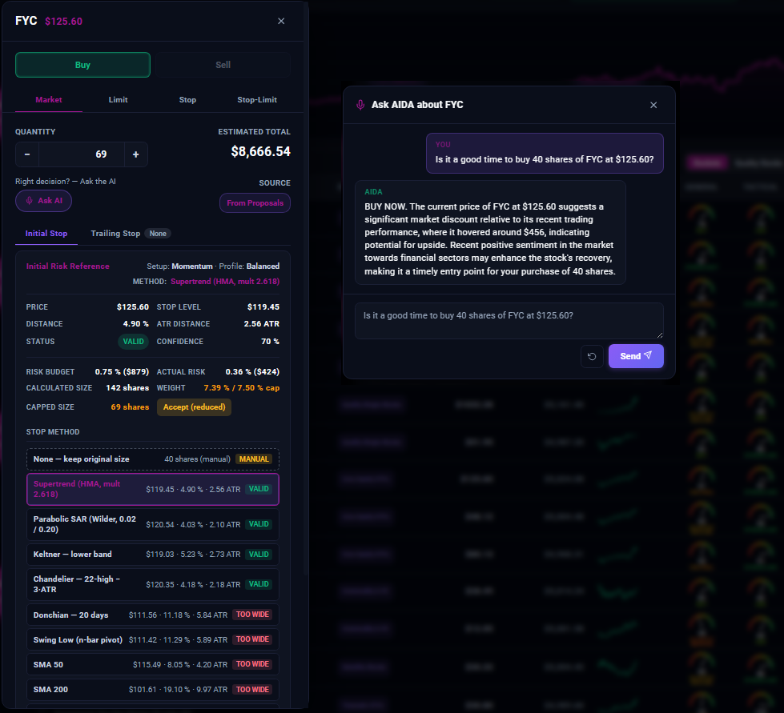
Task: Switch to the Limit order tab
Action: 118,100
